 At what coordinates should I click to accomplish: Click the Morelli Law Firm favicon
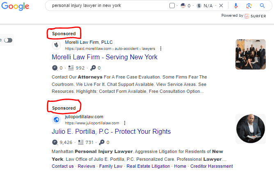click(57, 45)
